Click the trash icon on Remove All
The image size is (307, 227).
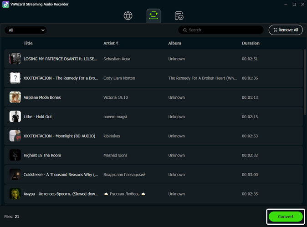point(275,30)
